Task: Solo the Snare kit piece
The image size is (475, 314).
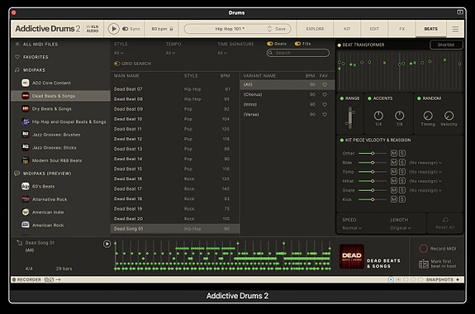Action: pyautogui.click(x=402, y=190)
